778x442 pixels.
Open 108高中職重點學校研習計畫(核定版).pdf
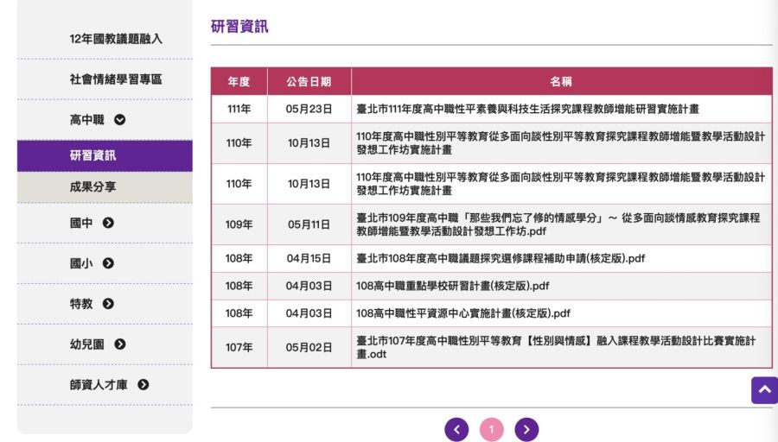click(452, 286)
